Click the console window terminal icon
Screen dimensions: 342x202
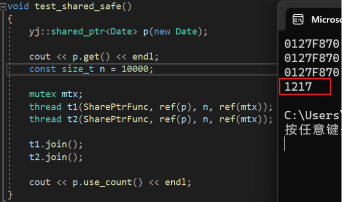pyautogui.click(x=298, y=20)
